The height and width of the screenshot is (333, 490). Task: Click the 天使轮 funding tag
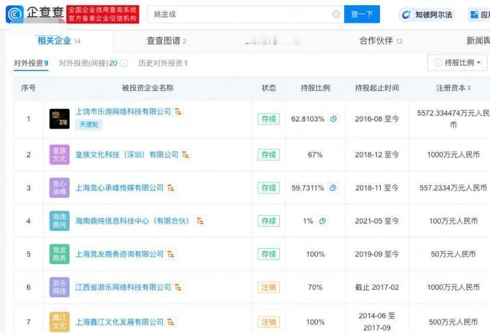coord(89,124)
